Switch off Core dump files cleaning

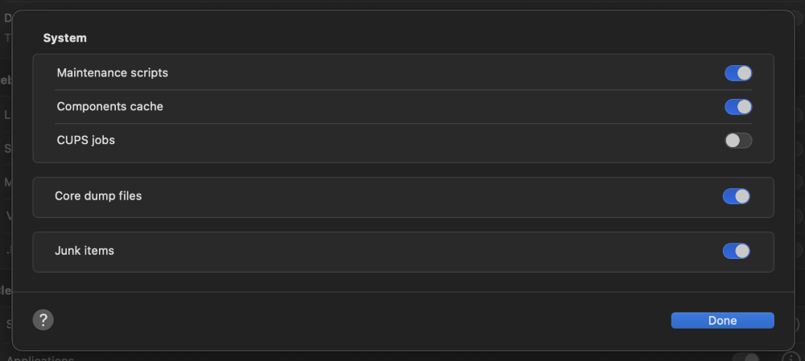[737, 196]
